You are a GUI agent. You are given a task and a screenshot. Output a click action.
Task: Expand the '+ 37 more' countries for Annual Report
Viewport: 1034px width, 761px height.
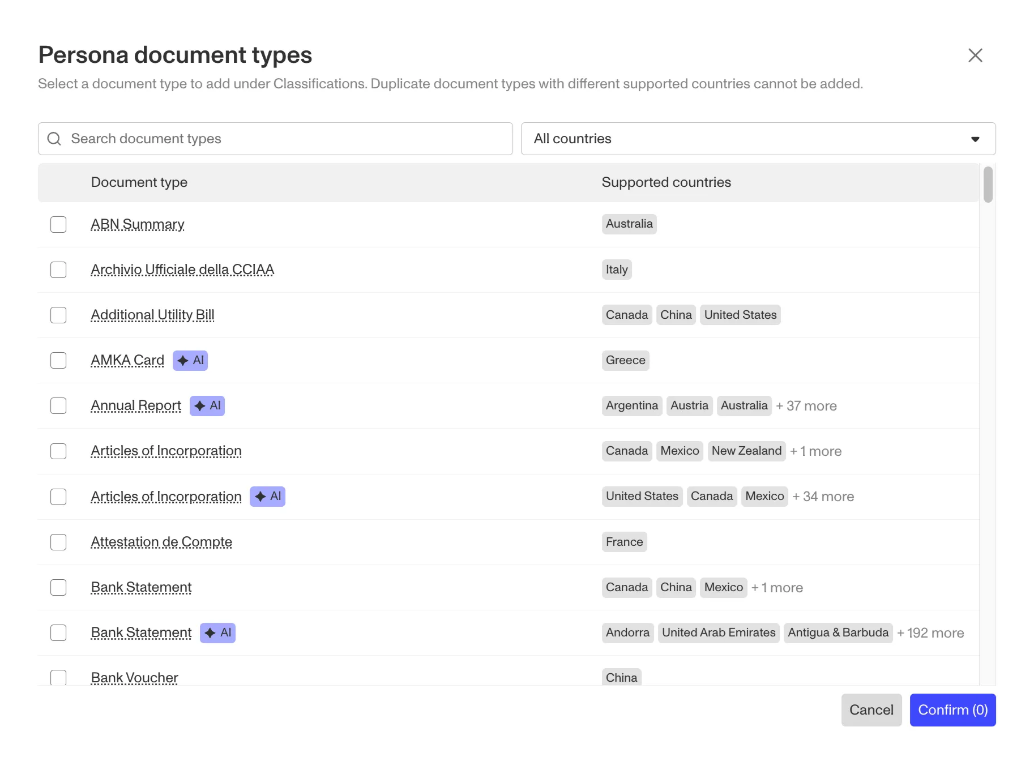(x=806, y=406)
